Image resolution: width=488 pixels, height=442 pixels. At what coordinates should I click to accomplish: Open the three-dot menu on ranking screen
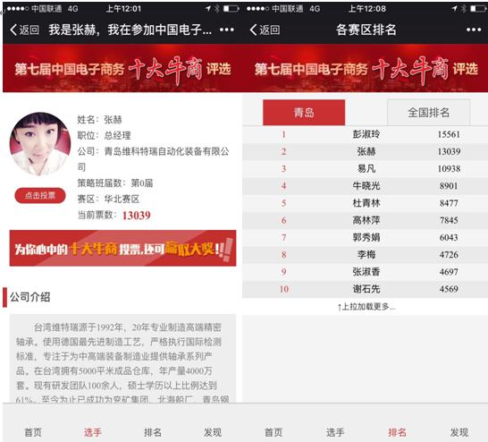point(474,30)
